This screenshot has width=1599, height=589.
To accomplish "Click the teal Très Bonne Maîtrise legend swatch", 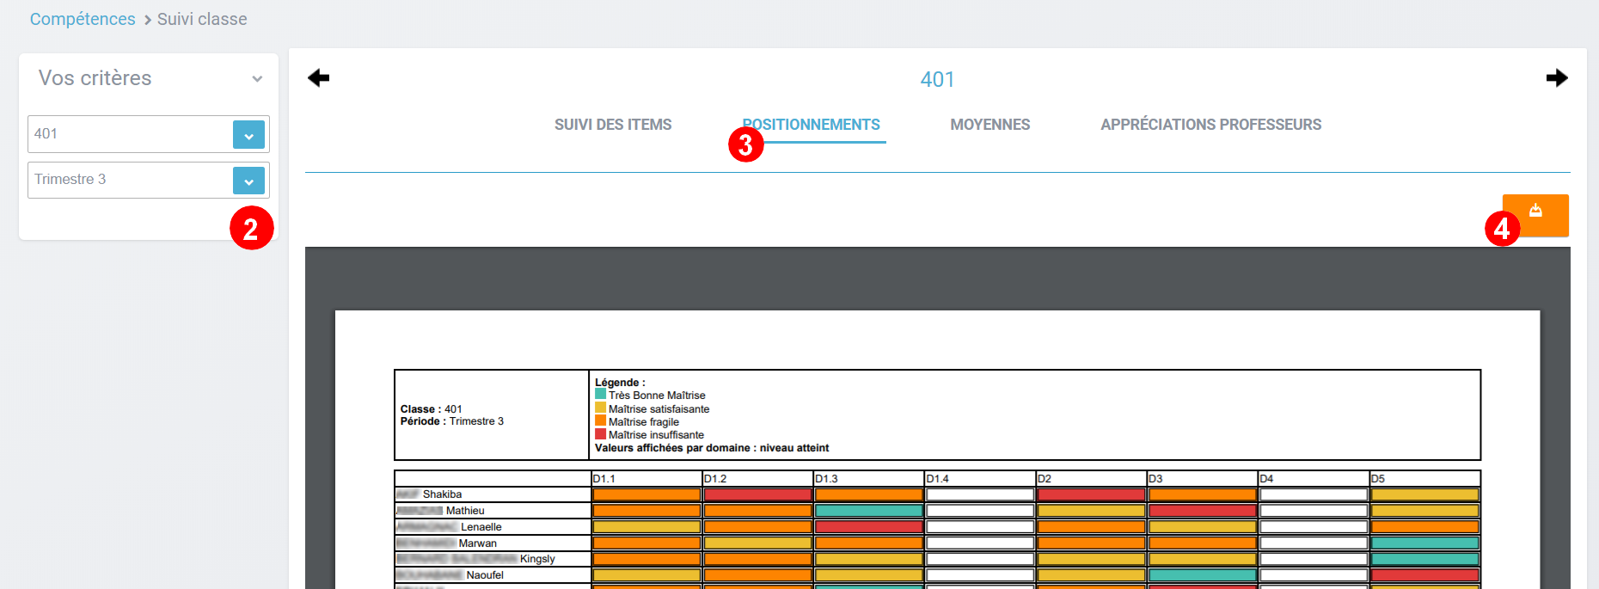I will point(600,395).
